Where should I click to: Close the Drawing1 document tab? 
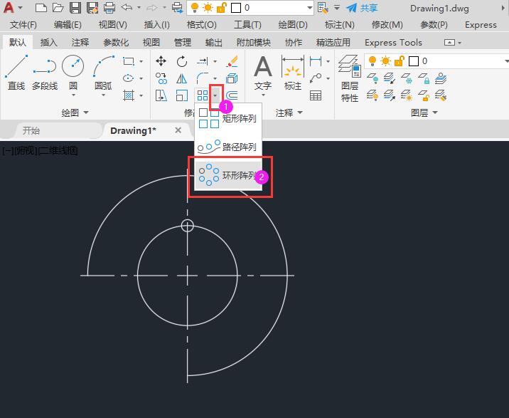(x=178, y=130)
